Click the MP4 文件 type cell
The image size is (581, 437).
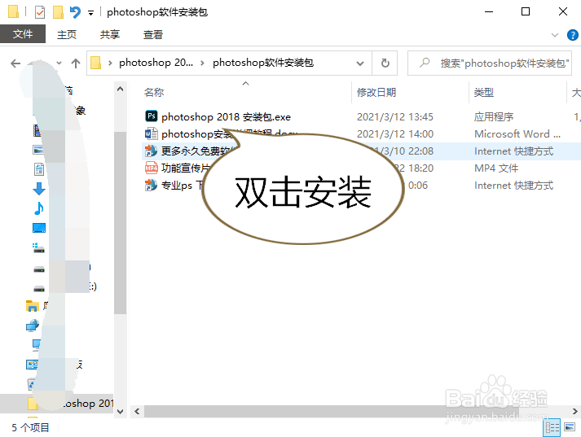tap(496, 168)
